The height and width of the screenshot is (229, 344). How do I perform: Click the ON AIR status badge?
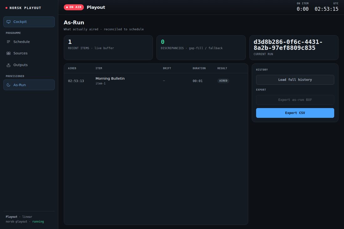pos(74,7)
